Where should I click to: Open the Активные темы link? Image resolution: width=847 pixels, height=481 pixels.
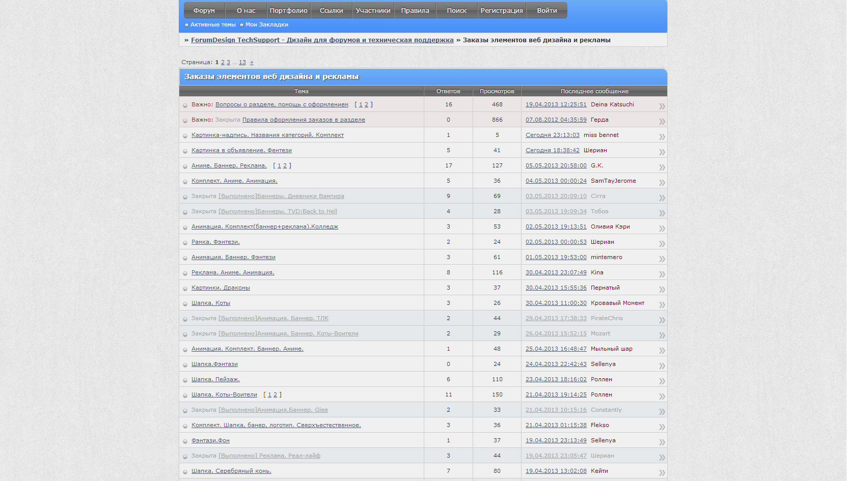(213, 24)
